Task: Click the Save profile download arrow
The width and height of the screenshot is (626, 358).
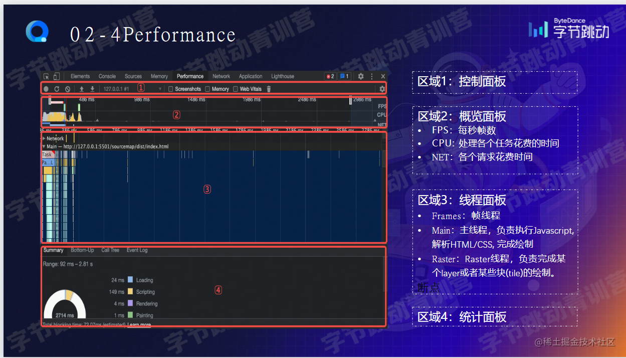Action: 92,89
